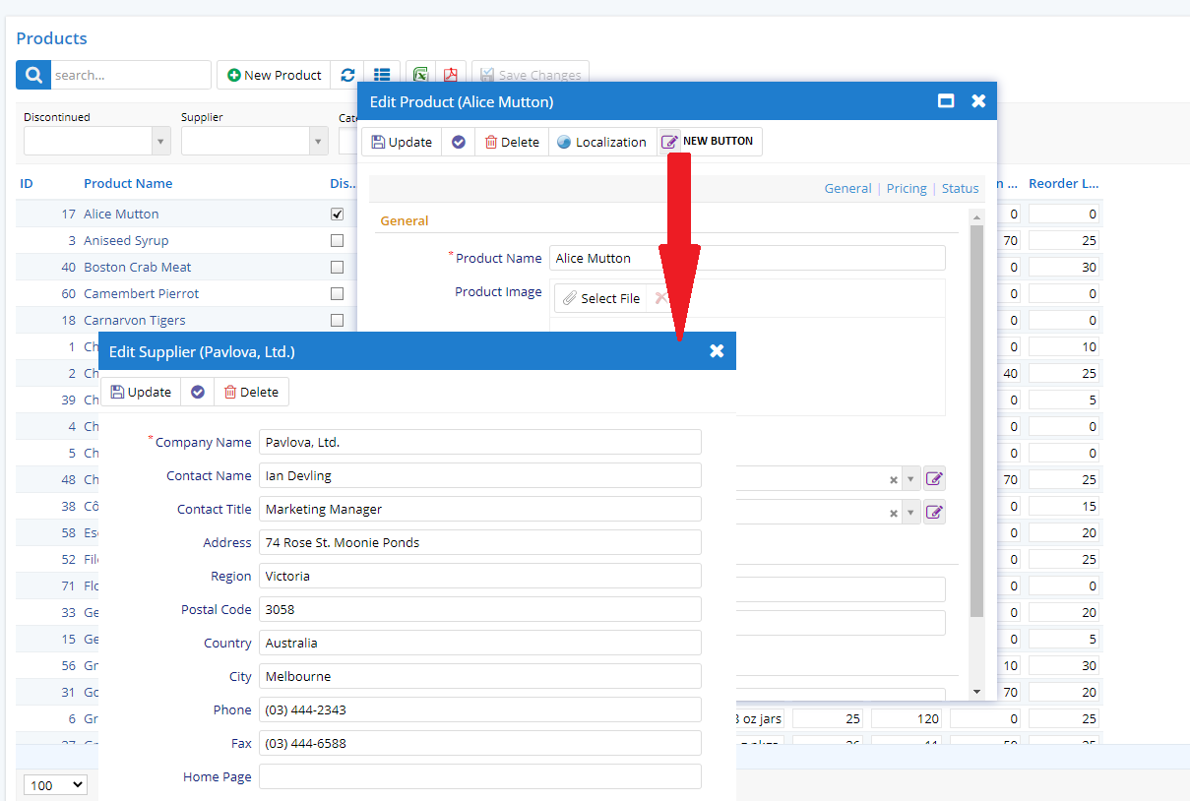Image resolution: width=1190 pixels, height=801 pixels.
Task: Export the products grid to Excel
Action: (420, 74)
